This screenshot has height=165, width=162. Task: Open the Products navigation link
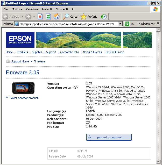[x=22, y=52]
